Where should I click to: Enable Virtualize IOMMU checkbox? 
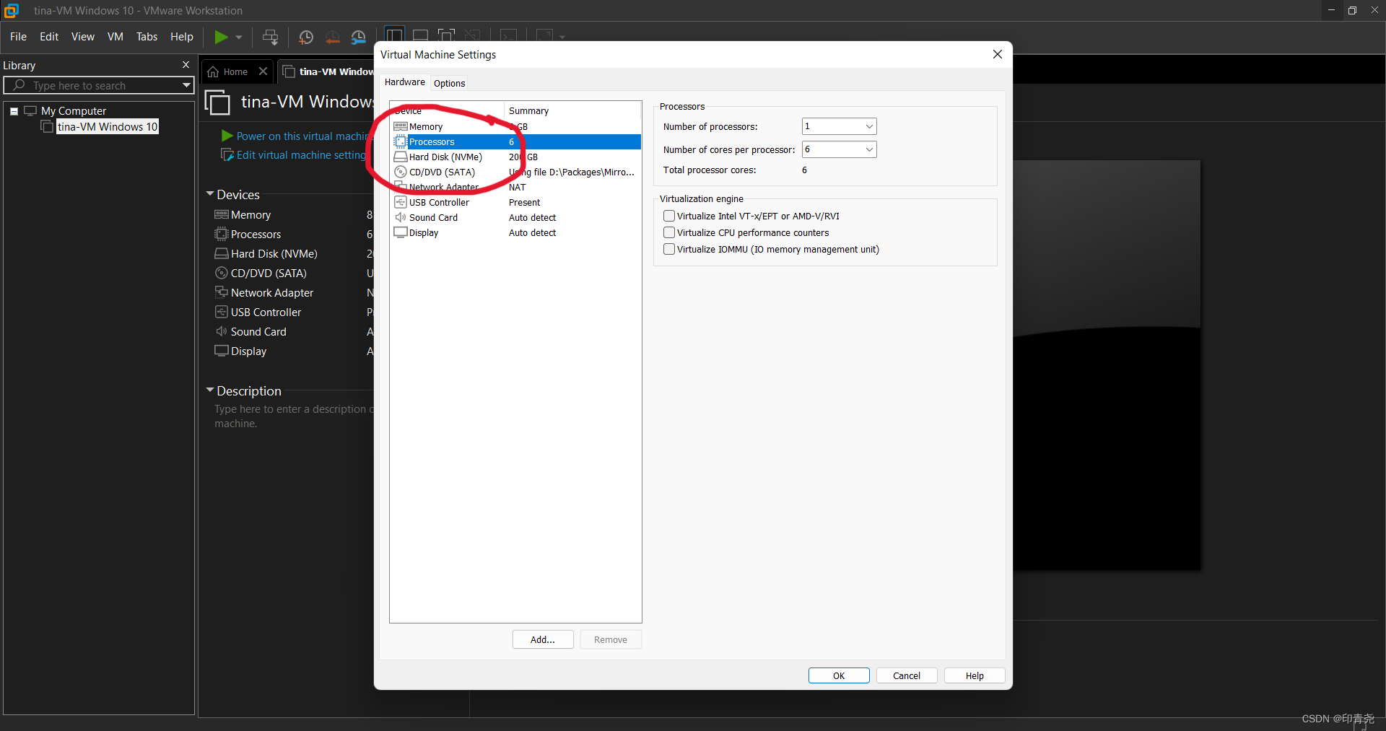669,249
